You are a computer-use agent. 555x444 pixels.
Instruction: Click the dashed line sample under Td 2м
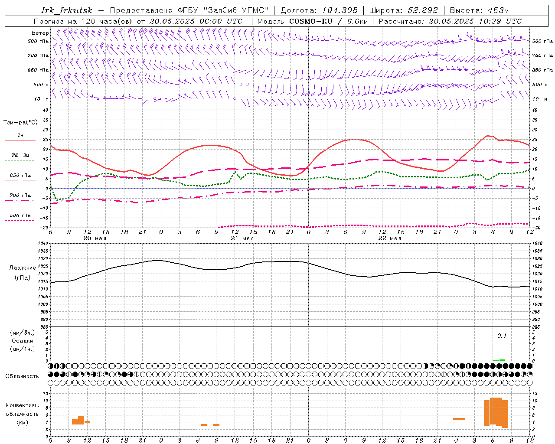tap(19, 160)
